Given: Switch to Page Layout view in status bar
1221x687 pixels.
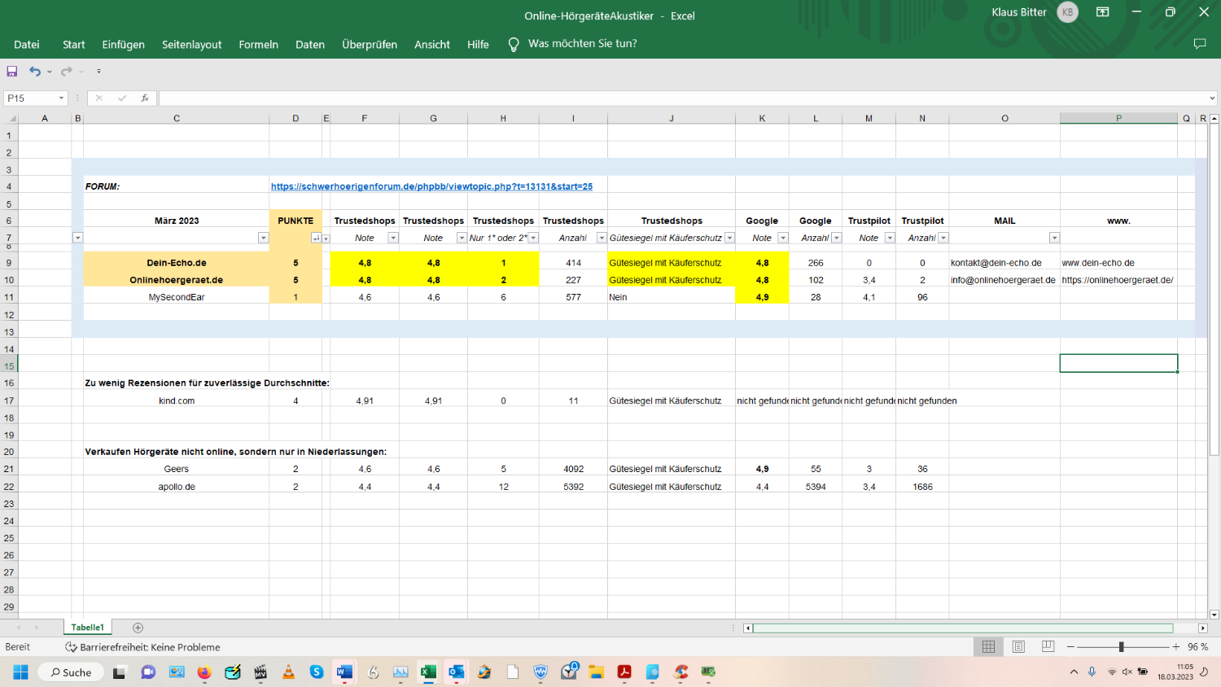Looking at the screenshot, I should (1018, 646).
